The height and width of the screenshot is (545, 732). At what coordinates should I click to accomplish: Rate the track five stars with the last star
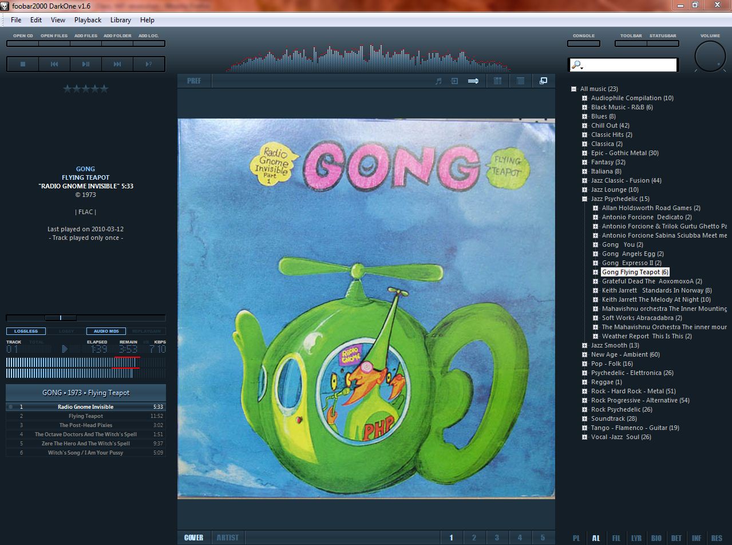coord(104,89)
